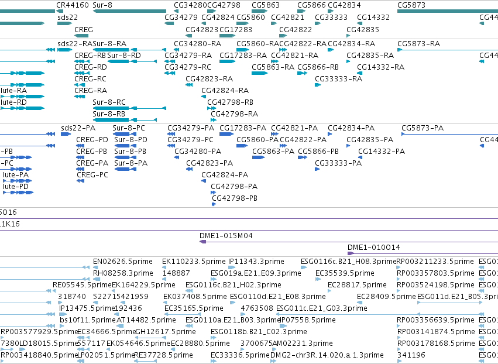The width and height of the screenshot is (498, 364).
Task: Select the CG5866-PB protein label
Action: coord(318,152)
